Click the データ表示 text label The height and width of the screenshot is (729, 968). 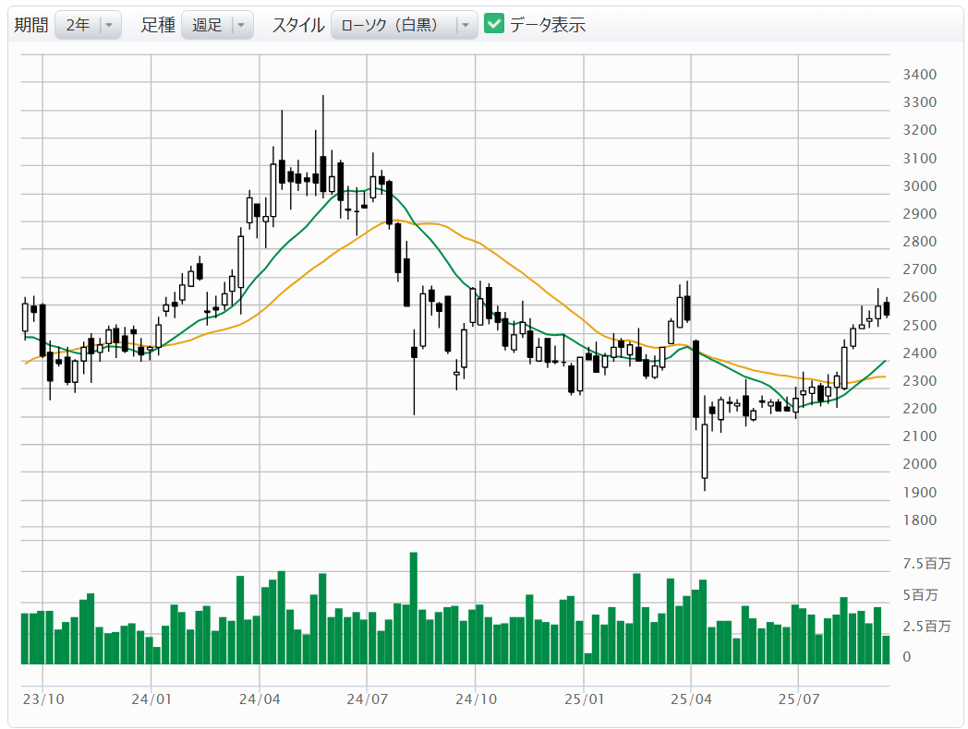[548, 25]
